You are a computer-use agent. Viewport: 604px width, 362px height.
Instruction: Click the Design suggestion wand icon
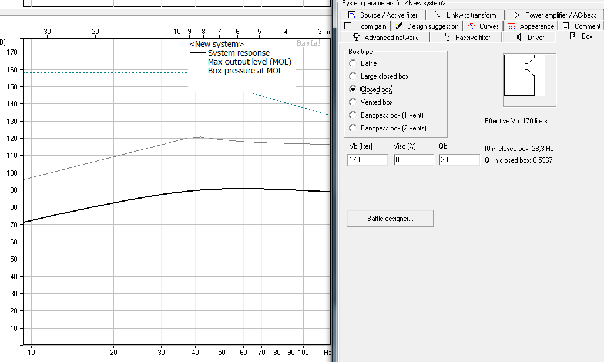tap(399, 26)
